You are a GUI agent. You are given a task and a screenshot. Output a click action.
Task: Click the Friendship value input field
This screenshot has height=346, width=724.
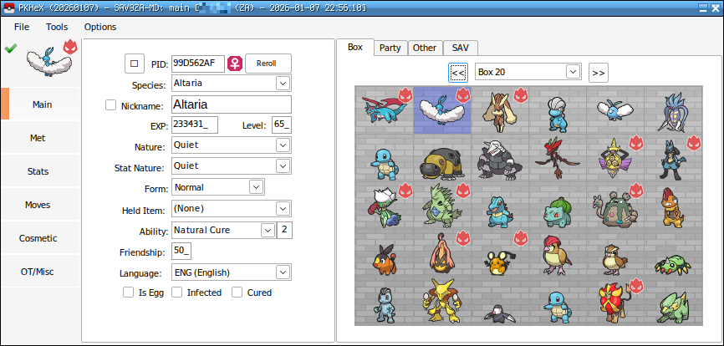pyautogui.click(x=181, y=252)
